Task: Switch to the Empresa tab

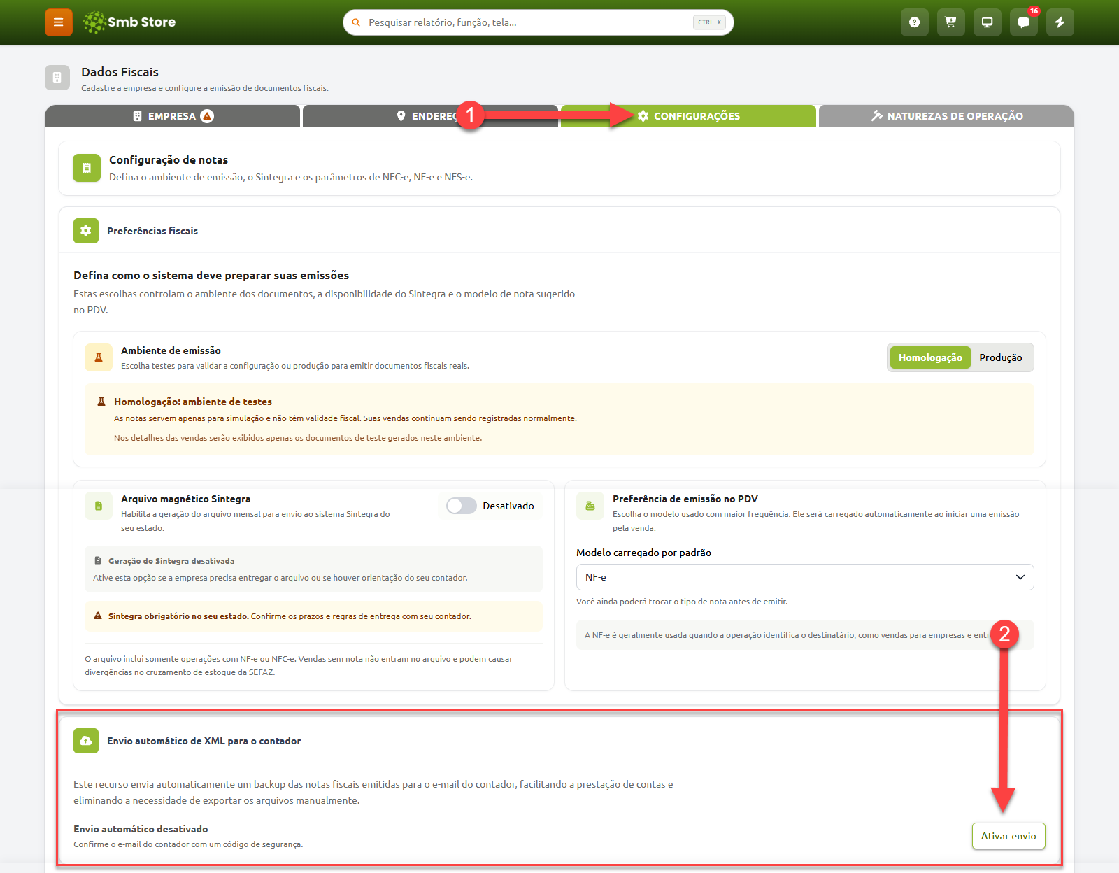Action: [172, 116]
